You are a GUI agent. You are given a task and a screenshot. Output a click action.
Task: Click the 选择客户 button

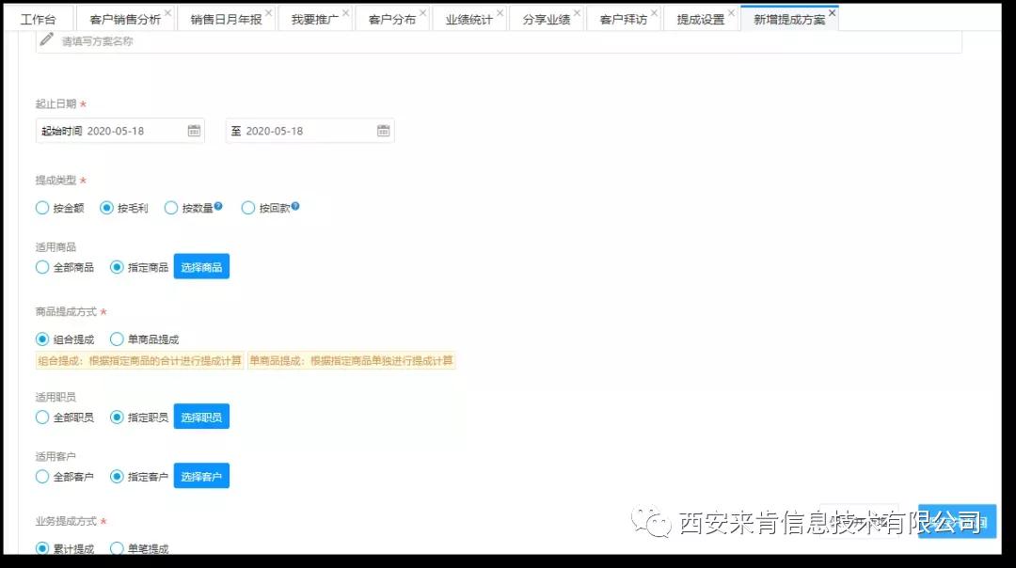tap(201, 477)
